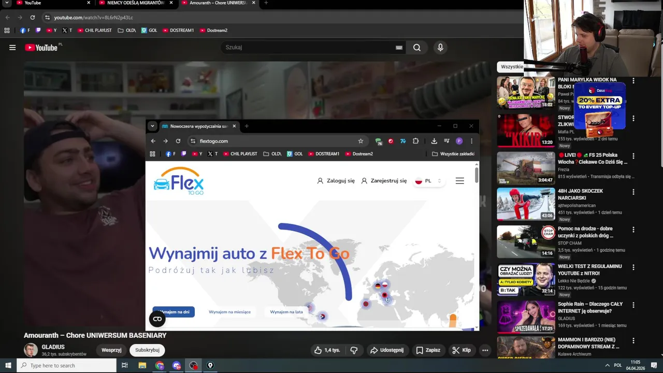
Task: Open the X 'T' bookmark in outer browser bar
Action: [67, 31]
